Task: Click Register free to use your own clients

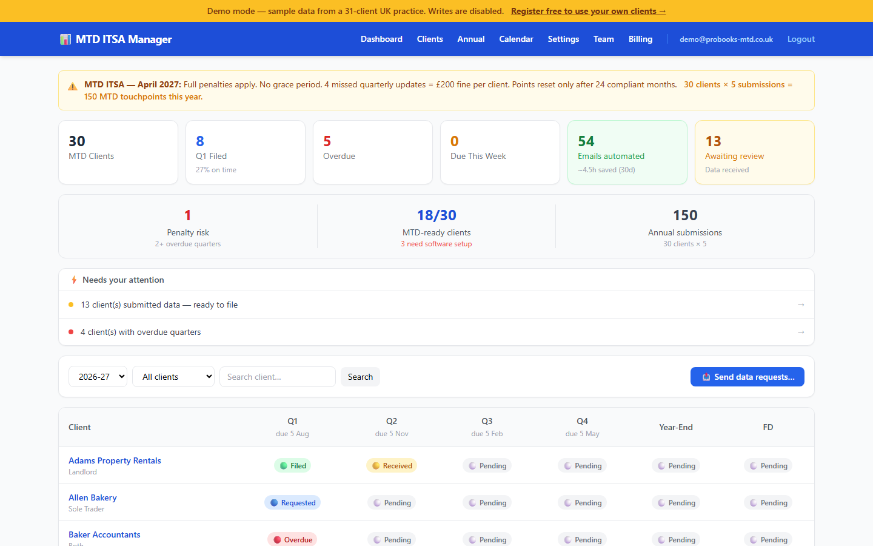Action: [x=589, y=11]
